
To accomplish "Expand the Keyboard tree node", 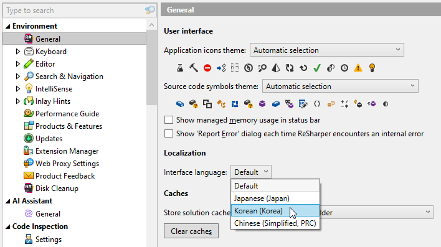I will tap(17, 52).
